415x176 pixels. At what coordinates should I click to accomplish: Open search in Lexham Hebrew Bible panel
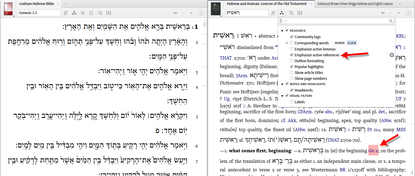click(x=100, y=13)
